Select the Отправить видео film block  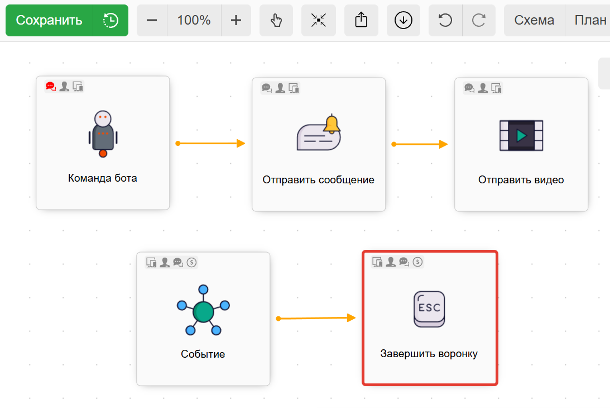[x=521, y=144]
